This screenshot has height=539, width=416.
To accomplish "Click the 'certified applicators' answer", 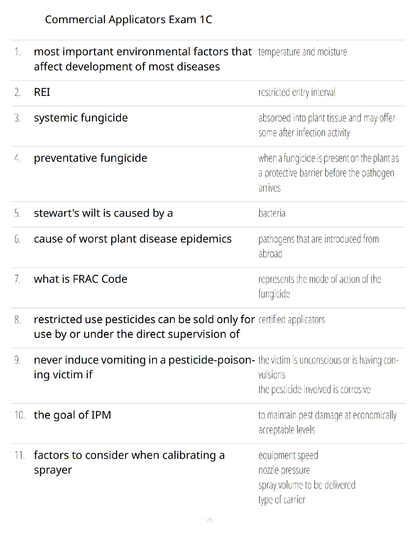I will [x=292, y=320].
